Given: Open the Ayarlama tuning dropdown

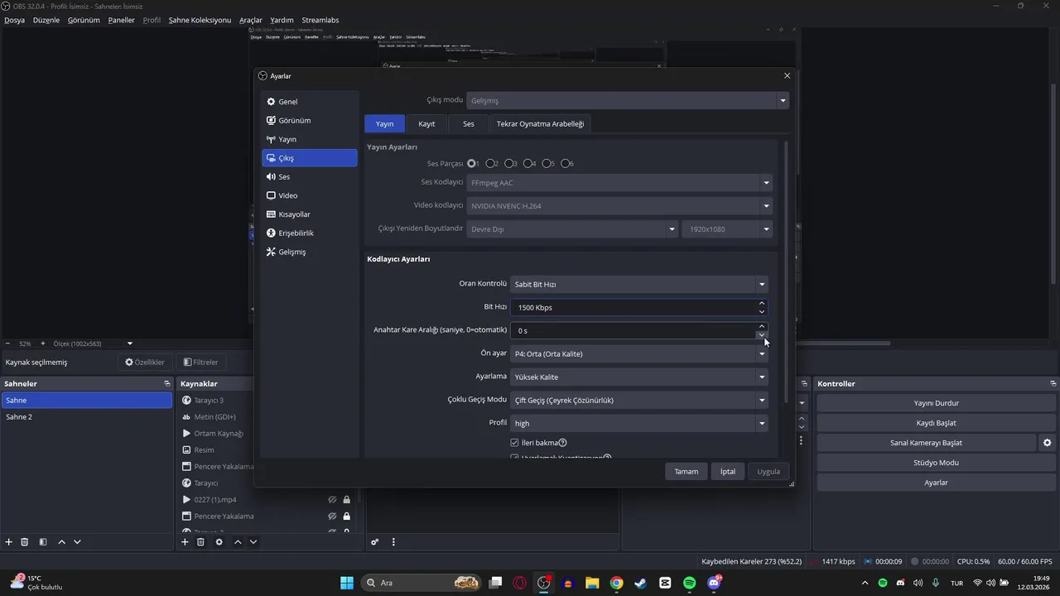Looking at the screenshot, I should click(639, 377).
